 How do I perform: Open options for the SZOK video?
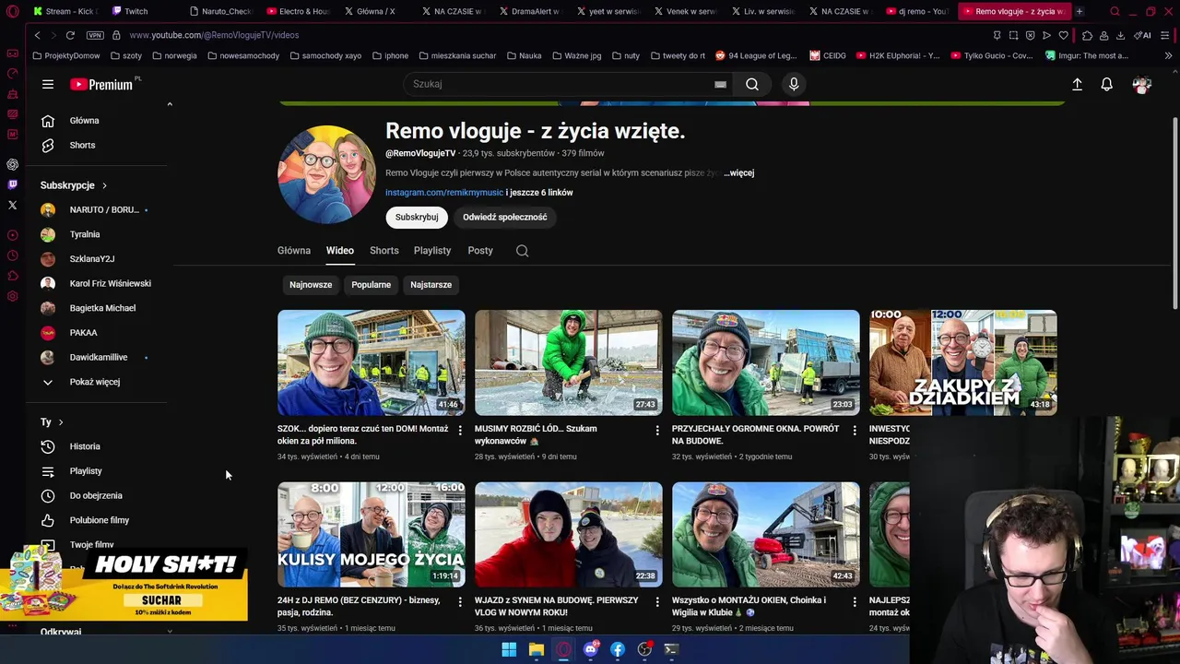tap(460, 431)
